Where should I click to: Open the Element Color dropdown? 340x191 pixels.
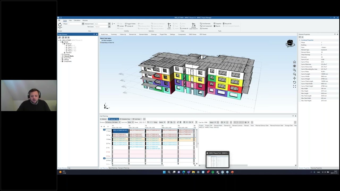tap(109, 24)
